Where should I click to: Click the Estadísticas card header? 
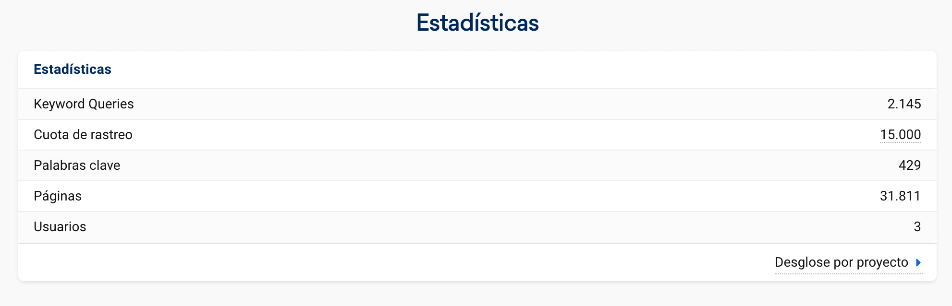(73, 70)
